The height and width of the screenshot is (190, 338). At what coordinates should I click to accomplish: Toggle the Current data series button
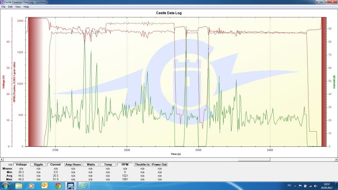pyautogui.click(x=55, y=164)
